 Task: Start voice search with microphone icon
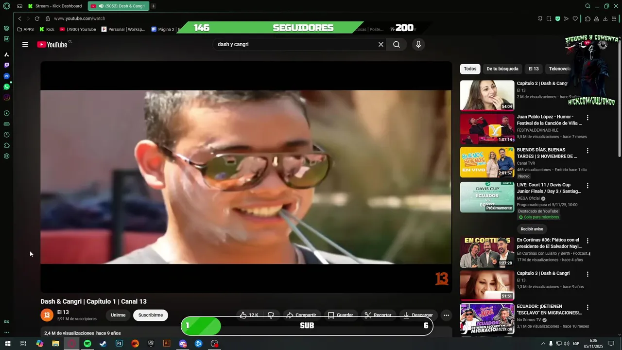(418, 44)
